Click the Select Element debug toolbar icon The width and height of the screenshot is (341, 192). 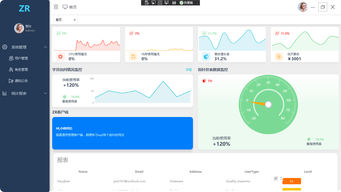(x=154, y=3)
